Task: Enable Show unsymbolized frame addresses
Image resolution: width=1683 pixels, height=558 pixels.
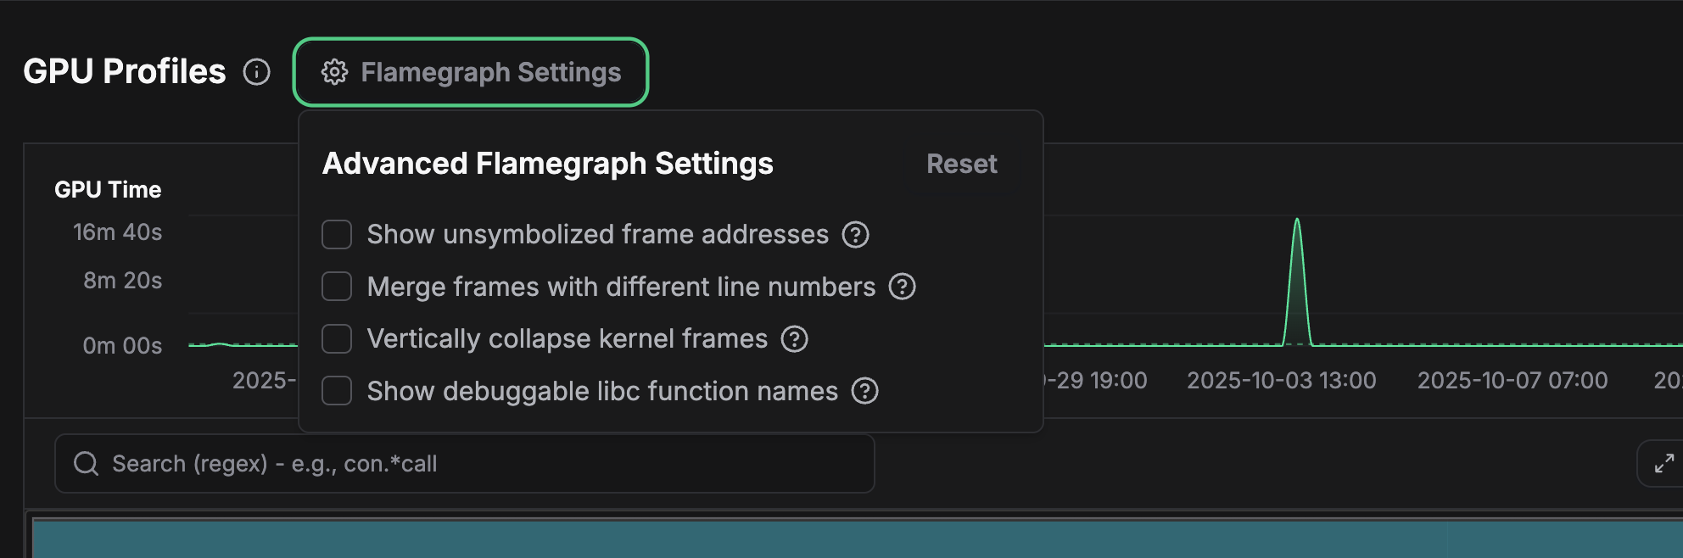Action: click(337, 235)
